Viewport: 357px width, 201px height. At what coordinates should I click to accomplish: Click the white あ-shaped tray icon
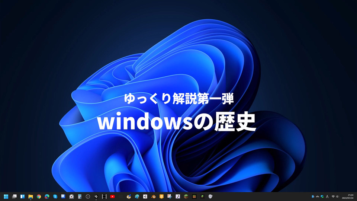click(317, 197)
